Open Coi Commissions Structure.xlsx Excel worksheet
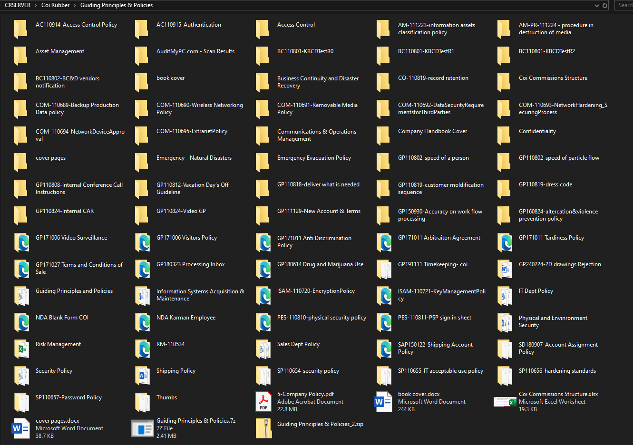The width and height of the screenshot is (633, 445). point(505,401)
